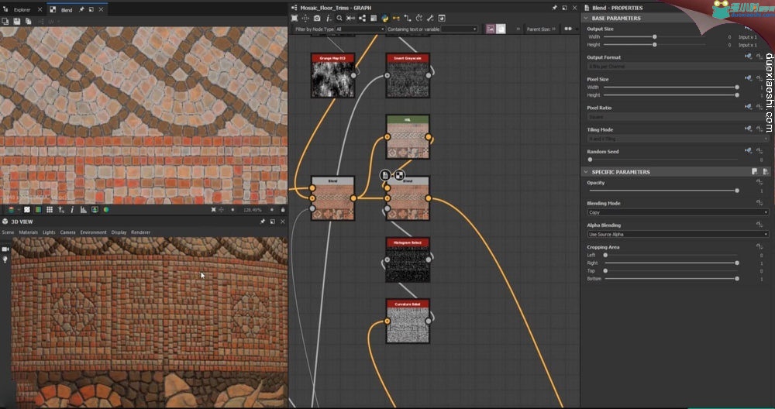Click the Parent Size label in the graph toolbar
Image resolution: width=775 pixels, height=409 pixels.
pos(539,29)
